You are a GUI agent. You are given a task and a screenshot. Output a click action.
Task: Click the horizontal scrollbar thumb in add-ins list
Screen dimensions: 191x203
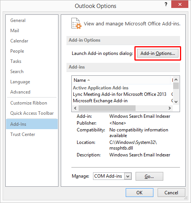(107, 108)
